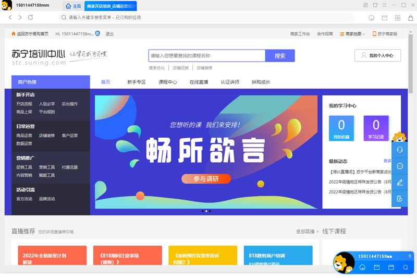Click search icon in bottom chat widget
This screenshot has width=417, height=278.
(x=406, y=268)
